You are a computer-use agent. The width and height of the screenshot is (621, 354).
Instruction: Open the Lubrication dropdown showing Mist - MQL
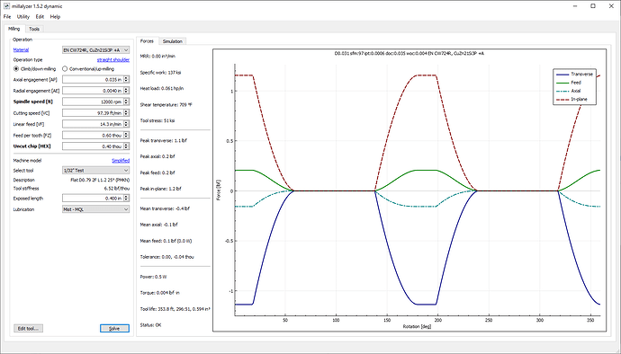(x=95, y=209)
